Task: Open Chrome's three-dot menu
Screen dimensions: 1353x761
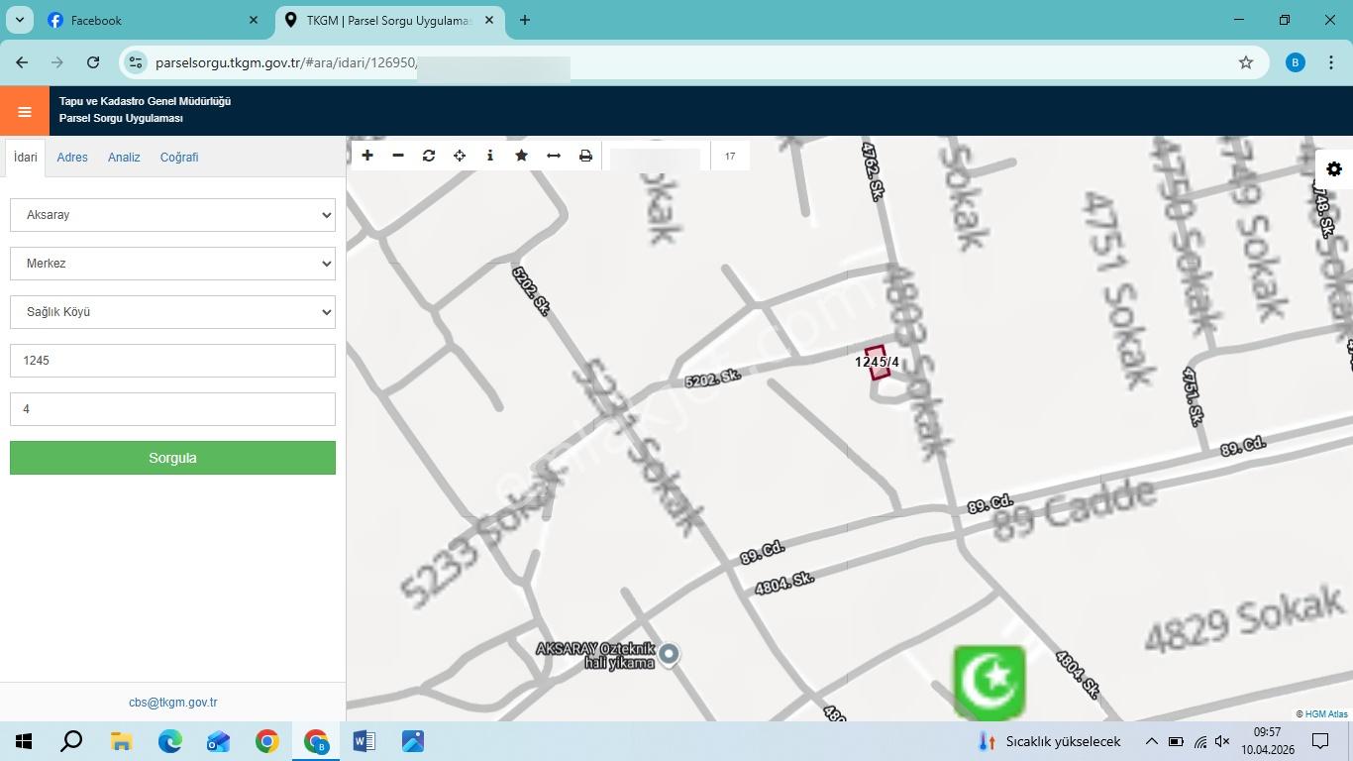Action: click(1329, 62)
